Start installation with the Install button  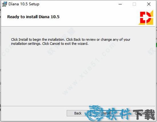click(x=106, y=113)
